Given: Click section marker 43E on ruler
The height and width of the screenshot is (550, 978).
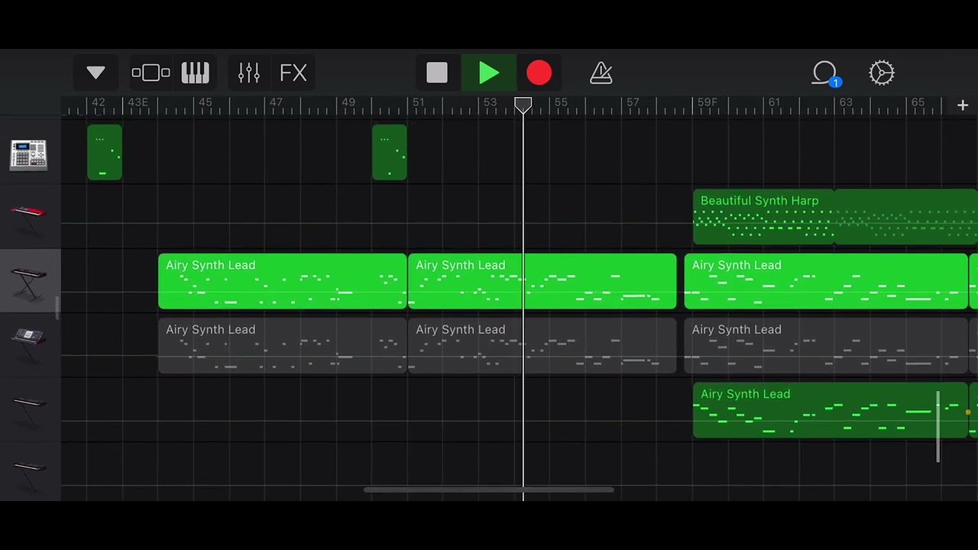Looking at the screenshot, I should 138,102.
